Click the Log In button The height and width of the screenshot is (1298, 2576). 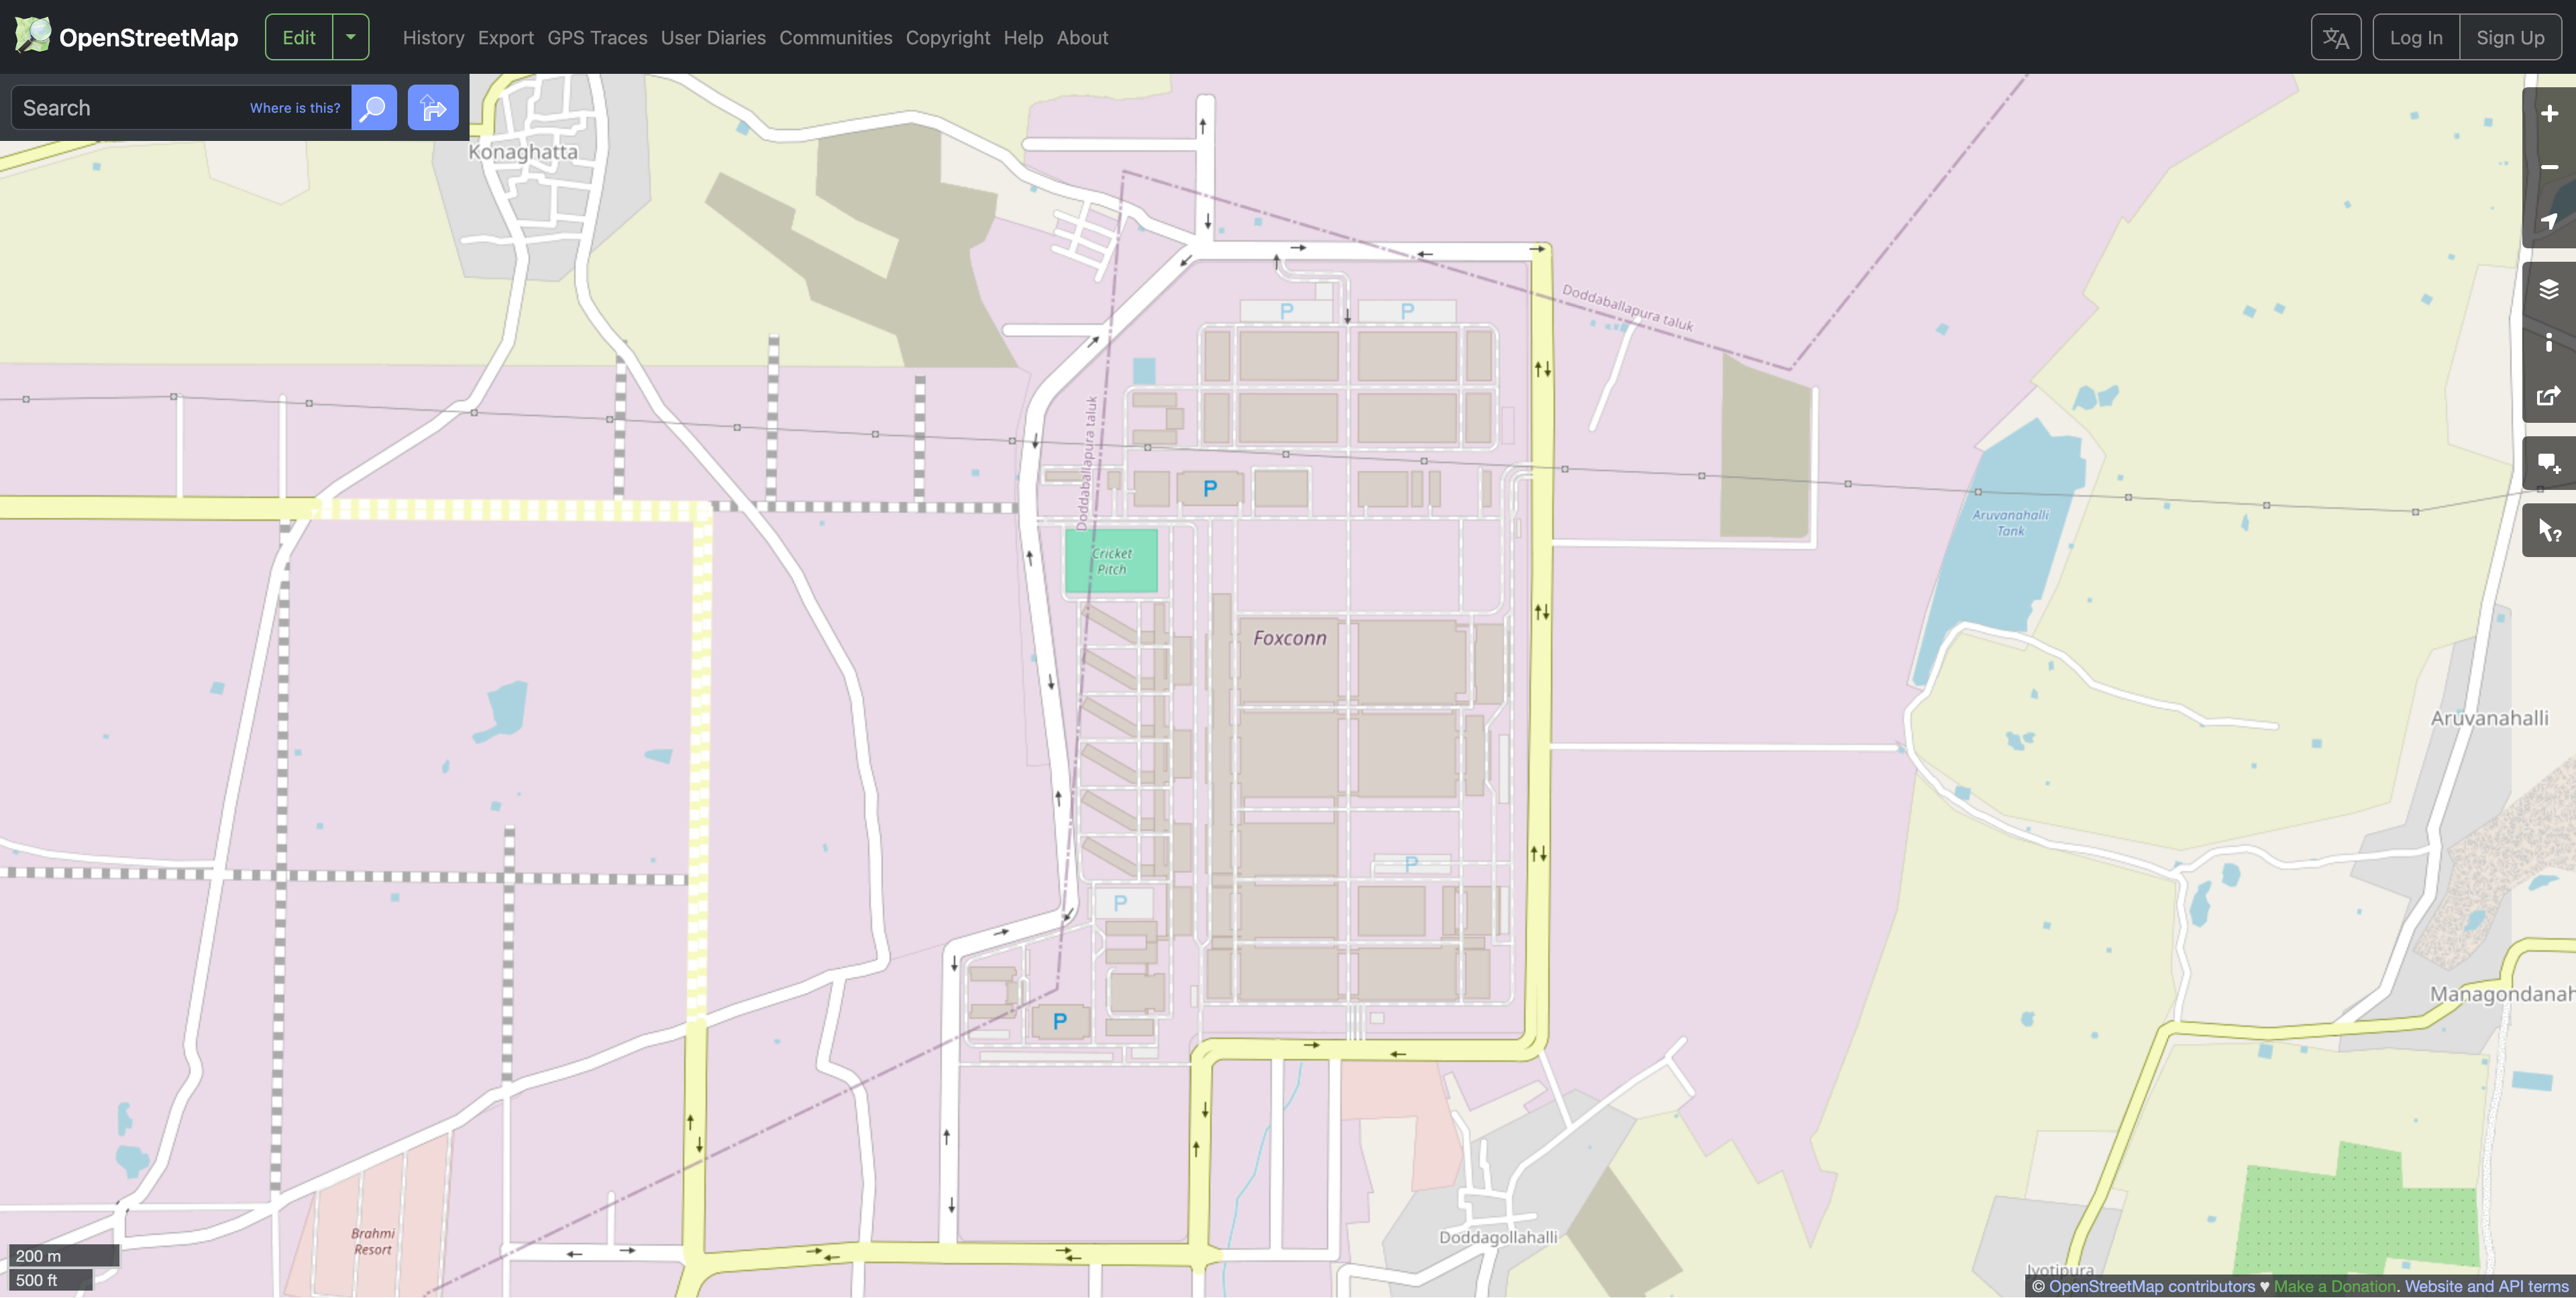click(2415, 38)
